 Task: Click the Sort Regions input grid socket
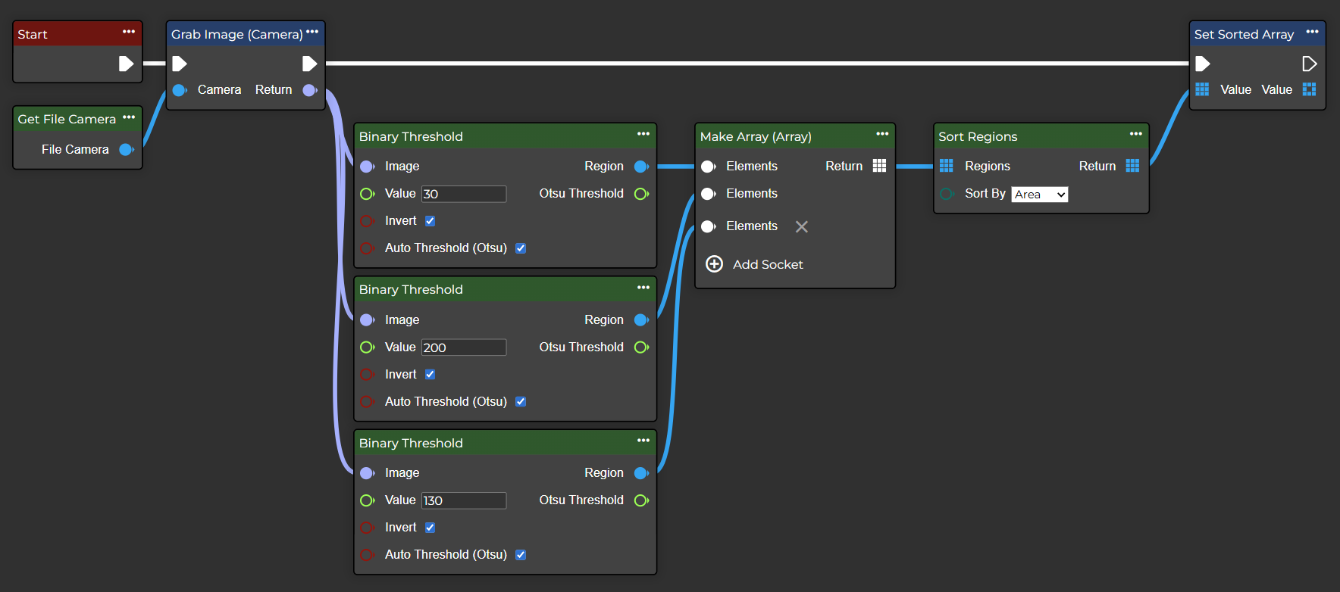(x=947, y=166)
